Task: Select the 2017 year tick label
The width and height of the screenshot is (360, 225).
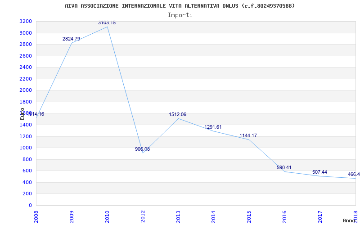Action: coord(320,216)
